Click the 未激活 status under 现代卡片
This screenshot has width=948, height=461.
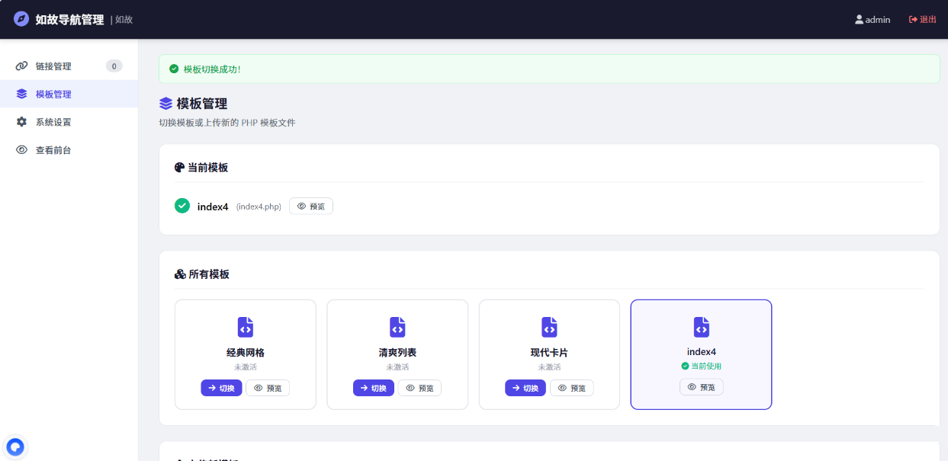point(549,367)
